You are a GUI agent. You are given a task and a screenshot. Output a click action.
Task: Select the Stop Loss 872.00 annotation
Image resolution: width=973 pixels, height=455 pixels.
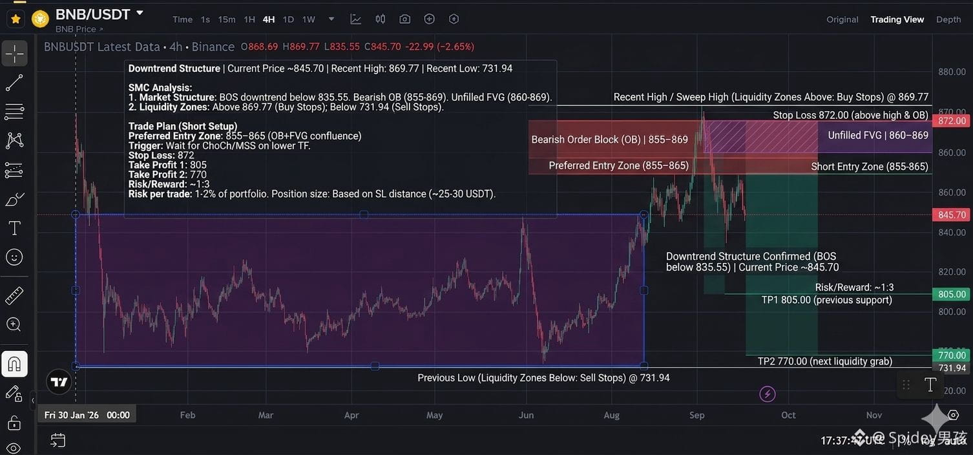(x=851, y=115)
